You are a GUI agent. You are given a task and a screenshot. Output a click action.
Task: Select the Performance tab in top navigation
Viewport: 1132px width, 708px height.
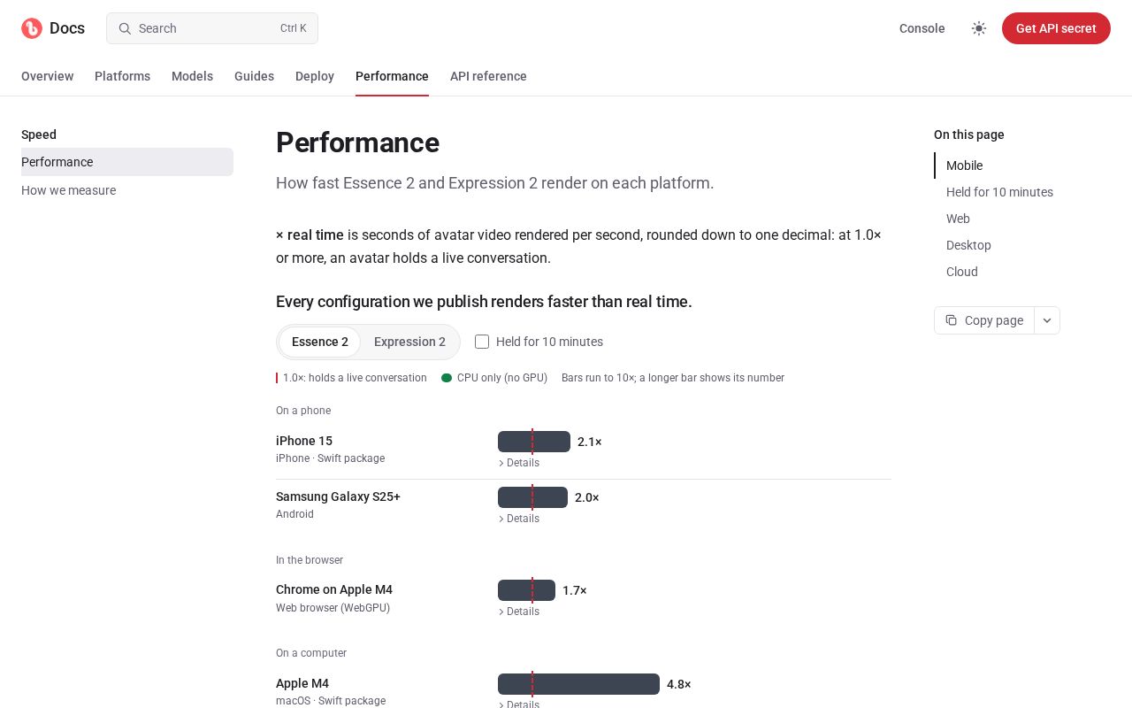coord(392,76)
